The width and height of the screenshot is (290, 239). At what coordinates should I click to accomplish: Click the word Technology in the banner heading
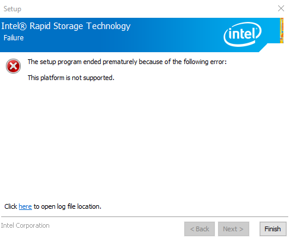(109, 26)
